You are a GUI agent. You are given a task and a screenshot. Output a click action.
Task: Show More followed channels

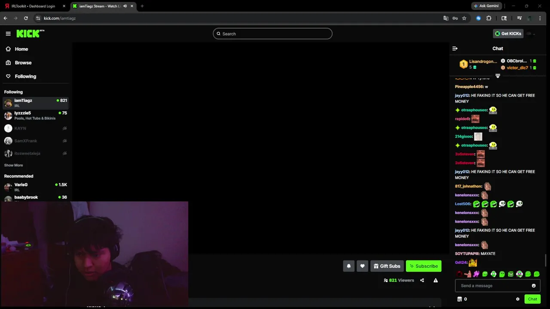click(13, 165)
